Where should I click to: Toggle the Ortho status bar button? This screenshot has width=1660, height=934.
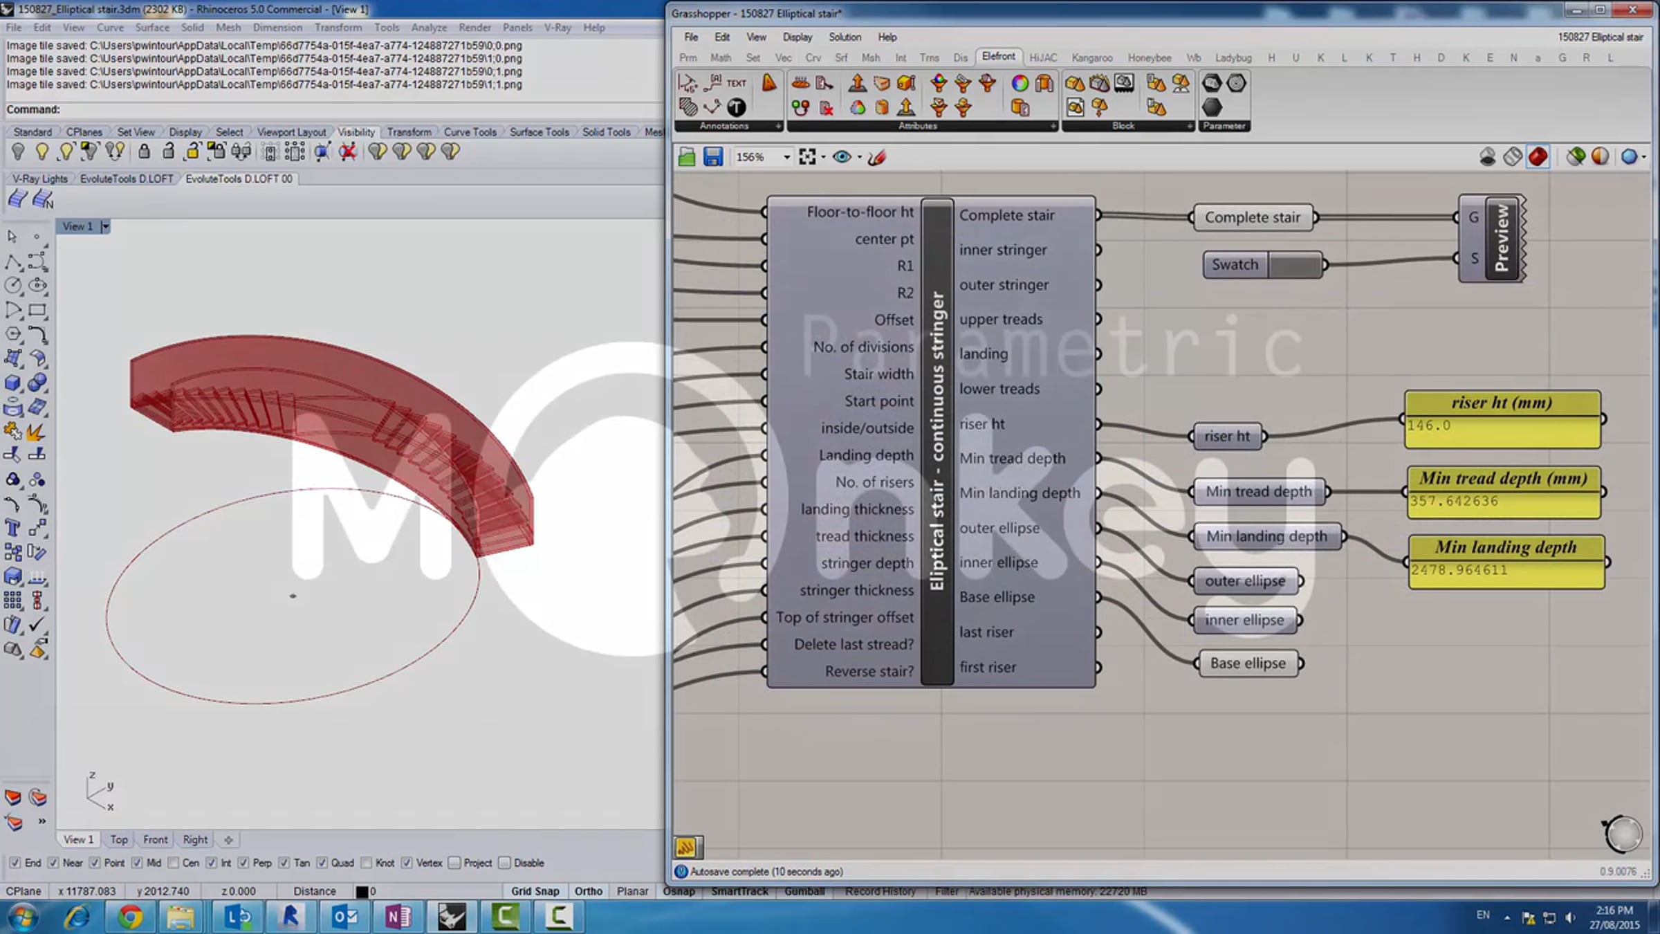point(588,891)
